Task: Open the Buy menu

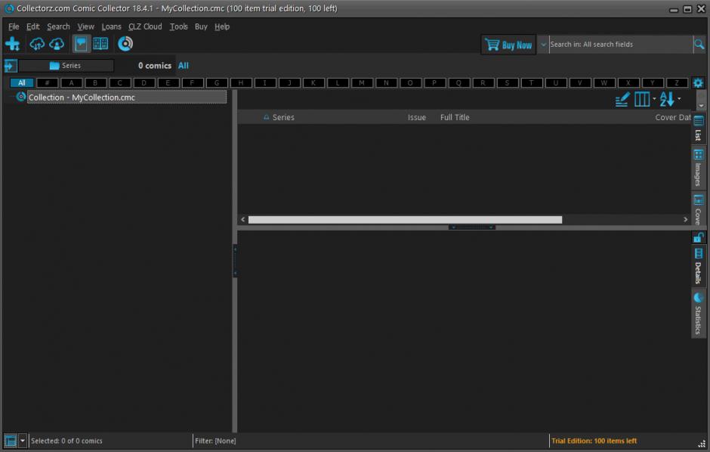Action: point(201,26)
